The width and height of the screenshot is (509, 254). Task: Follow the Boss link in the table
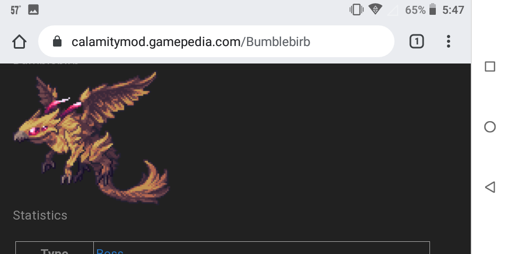click(110, 251)
